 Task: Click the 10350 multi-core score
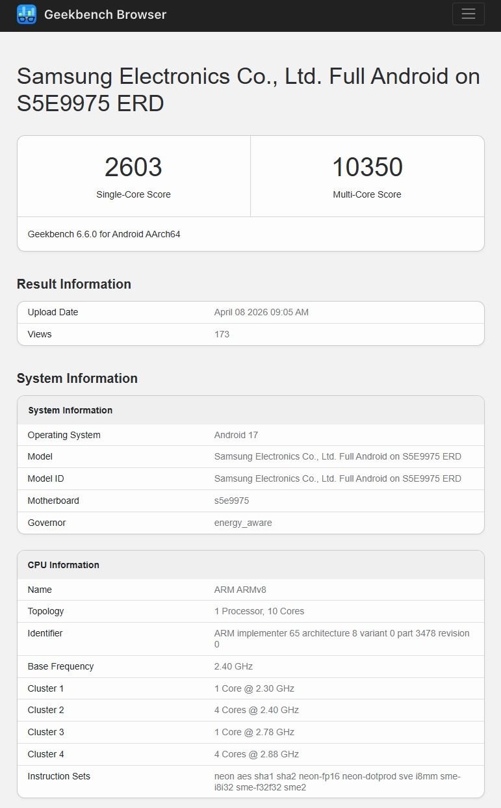(x=367, y=167)
